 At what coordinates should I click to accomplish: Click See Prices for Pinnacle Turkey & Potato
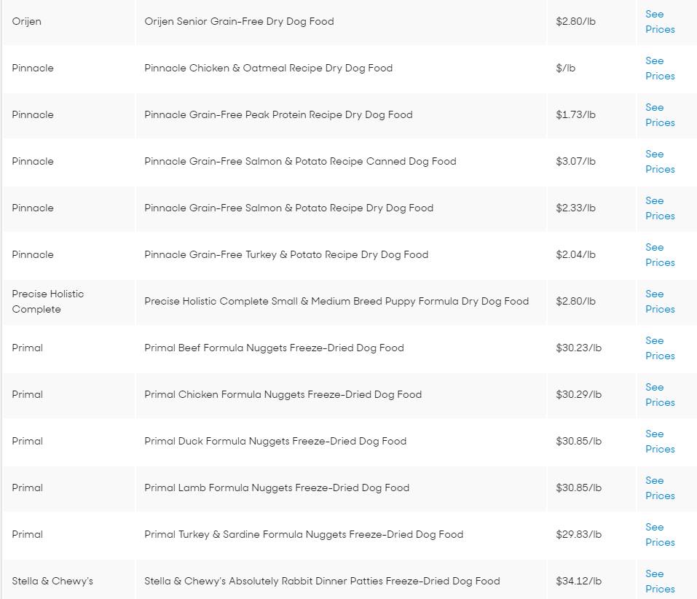click(660, 255)
